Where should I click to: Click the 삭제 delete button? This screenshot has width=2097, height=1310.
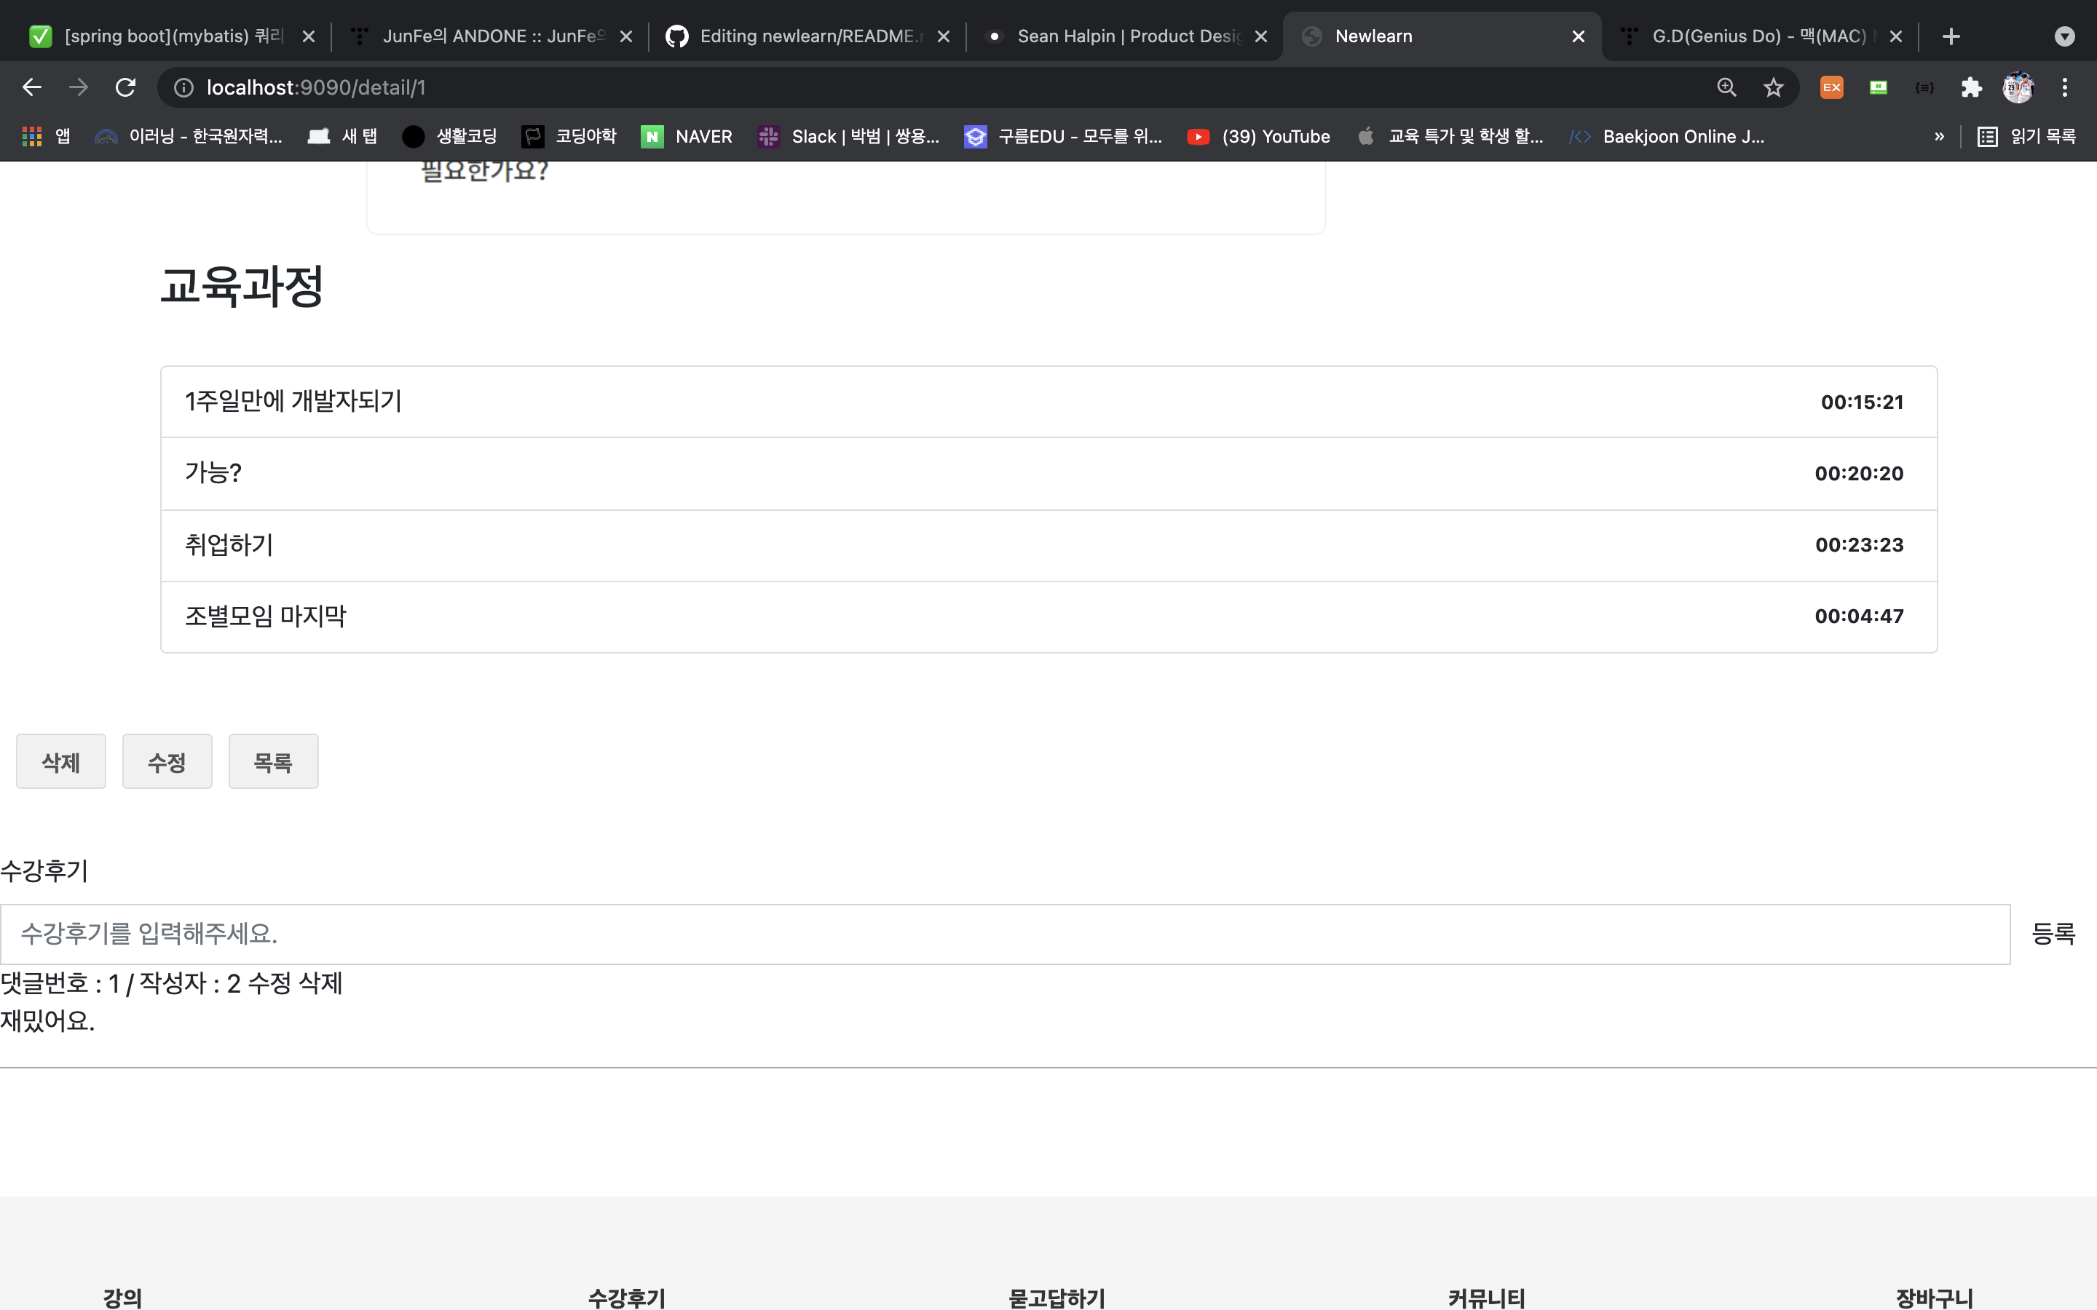(x=60, y=761)
